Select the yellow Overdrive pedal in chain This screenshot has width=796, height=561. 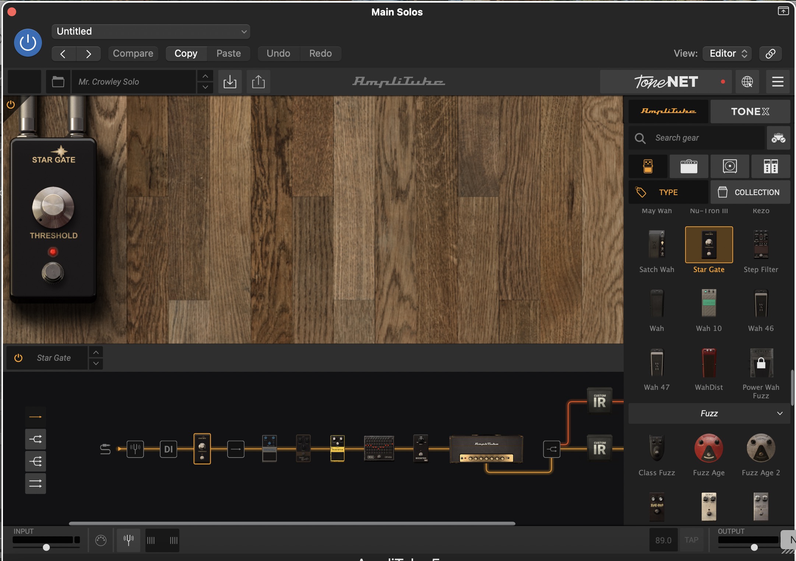coord(337,448)
